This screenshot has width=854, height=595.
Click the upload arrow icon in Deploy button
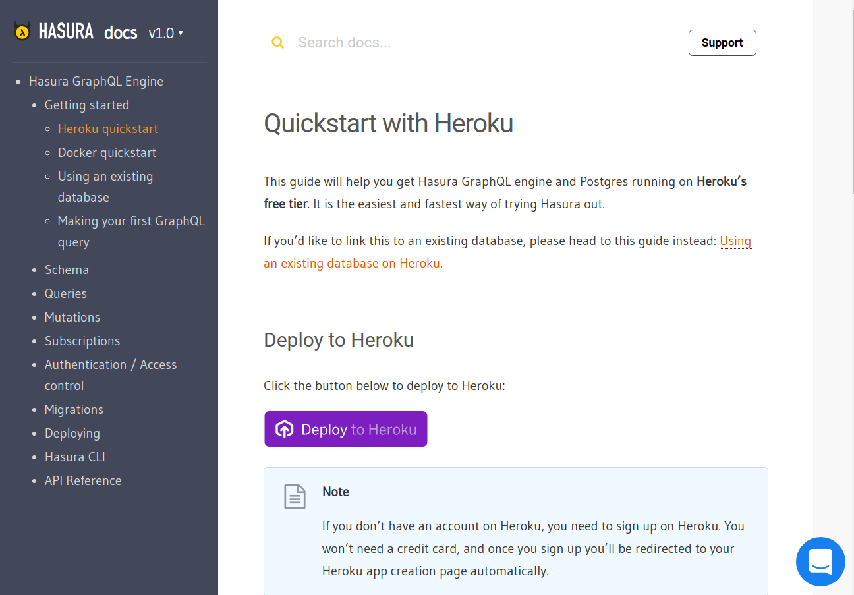[x=284, y=430]
